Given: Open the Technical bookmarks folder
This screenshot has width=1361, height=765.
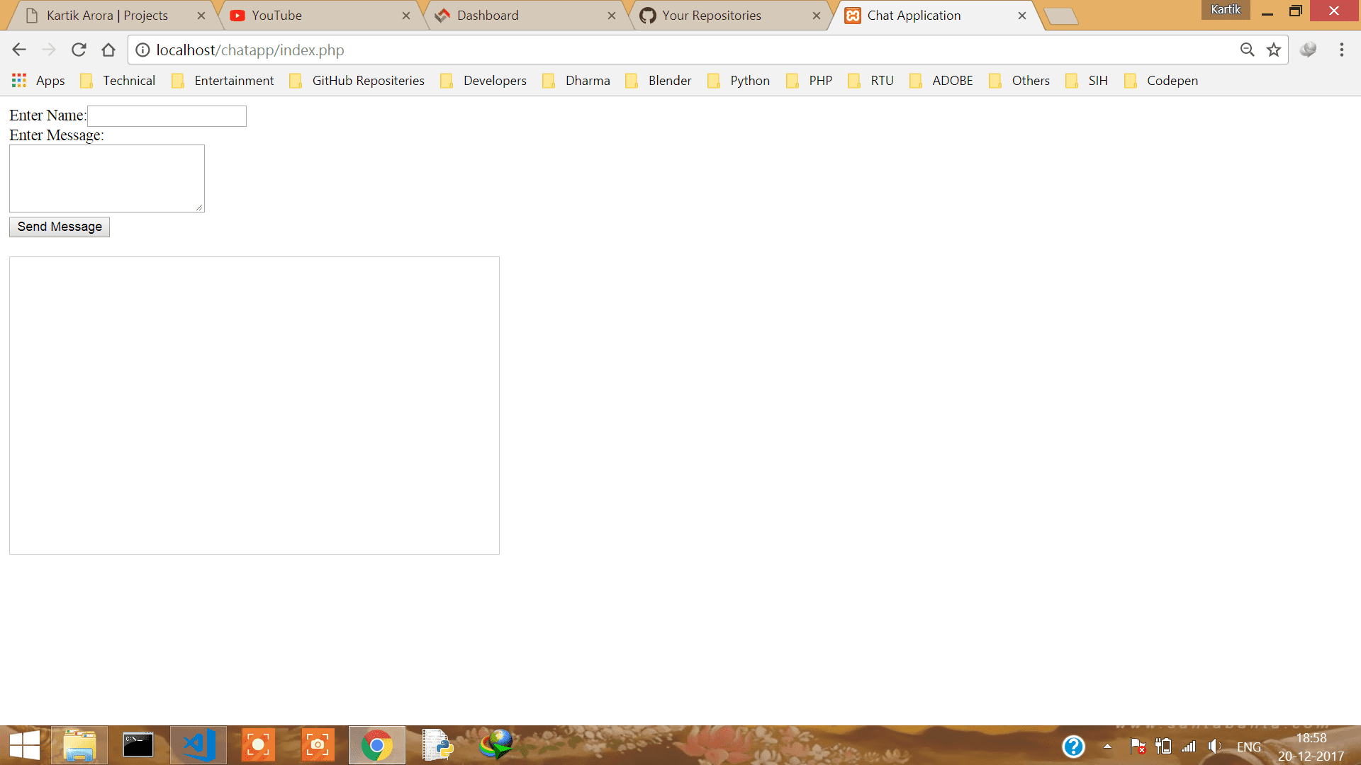Looking at the screenshot, I should click(x=118, y=81).
